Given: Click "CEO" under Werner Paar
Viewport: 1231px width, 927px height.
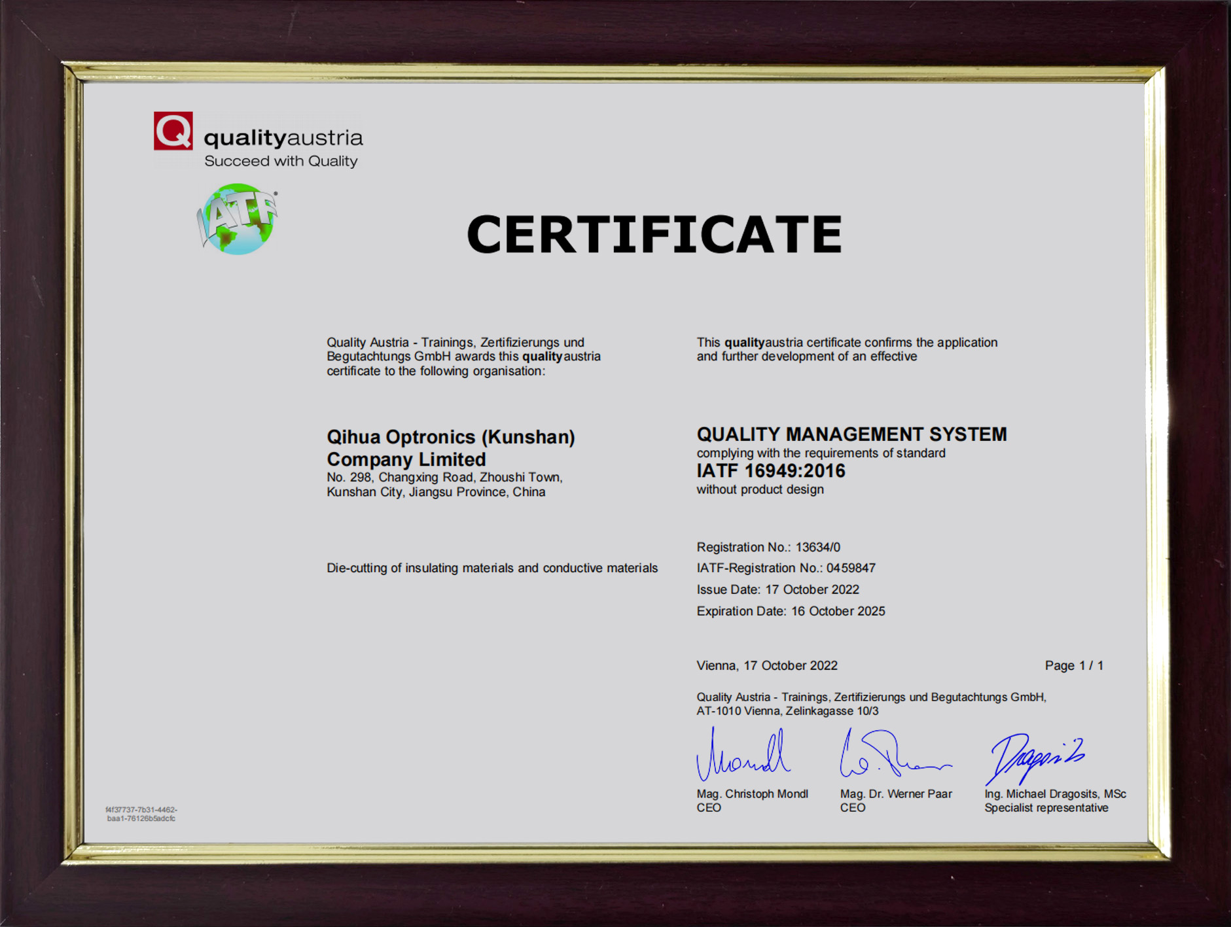Looking at the screenshot, I should coord(853,808).
